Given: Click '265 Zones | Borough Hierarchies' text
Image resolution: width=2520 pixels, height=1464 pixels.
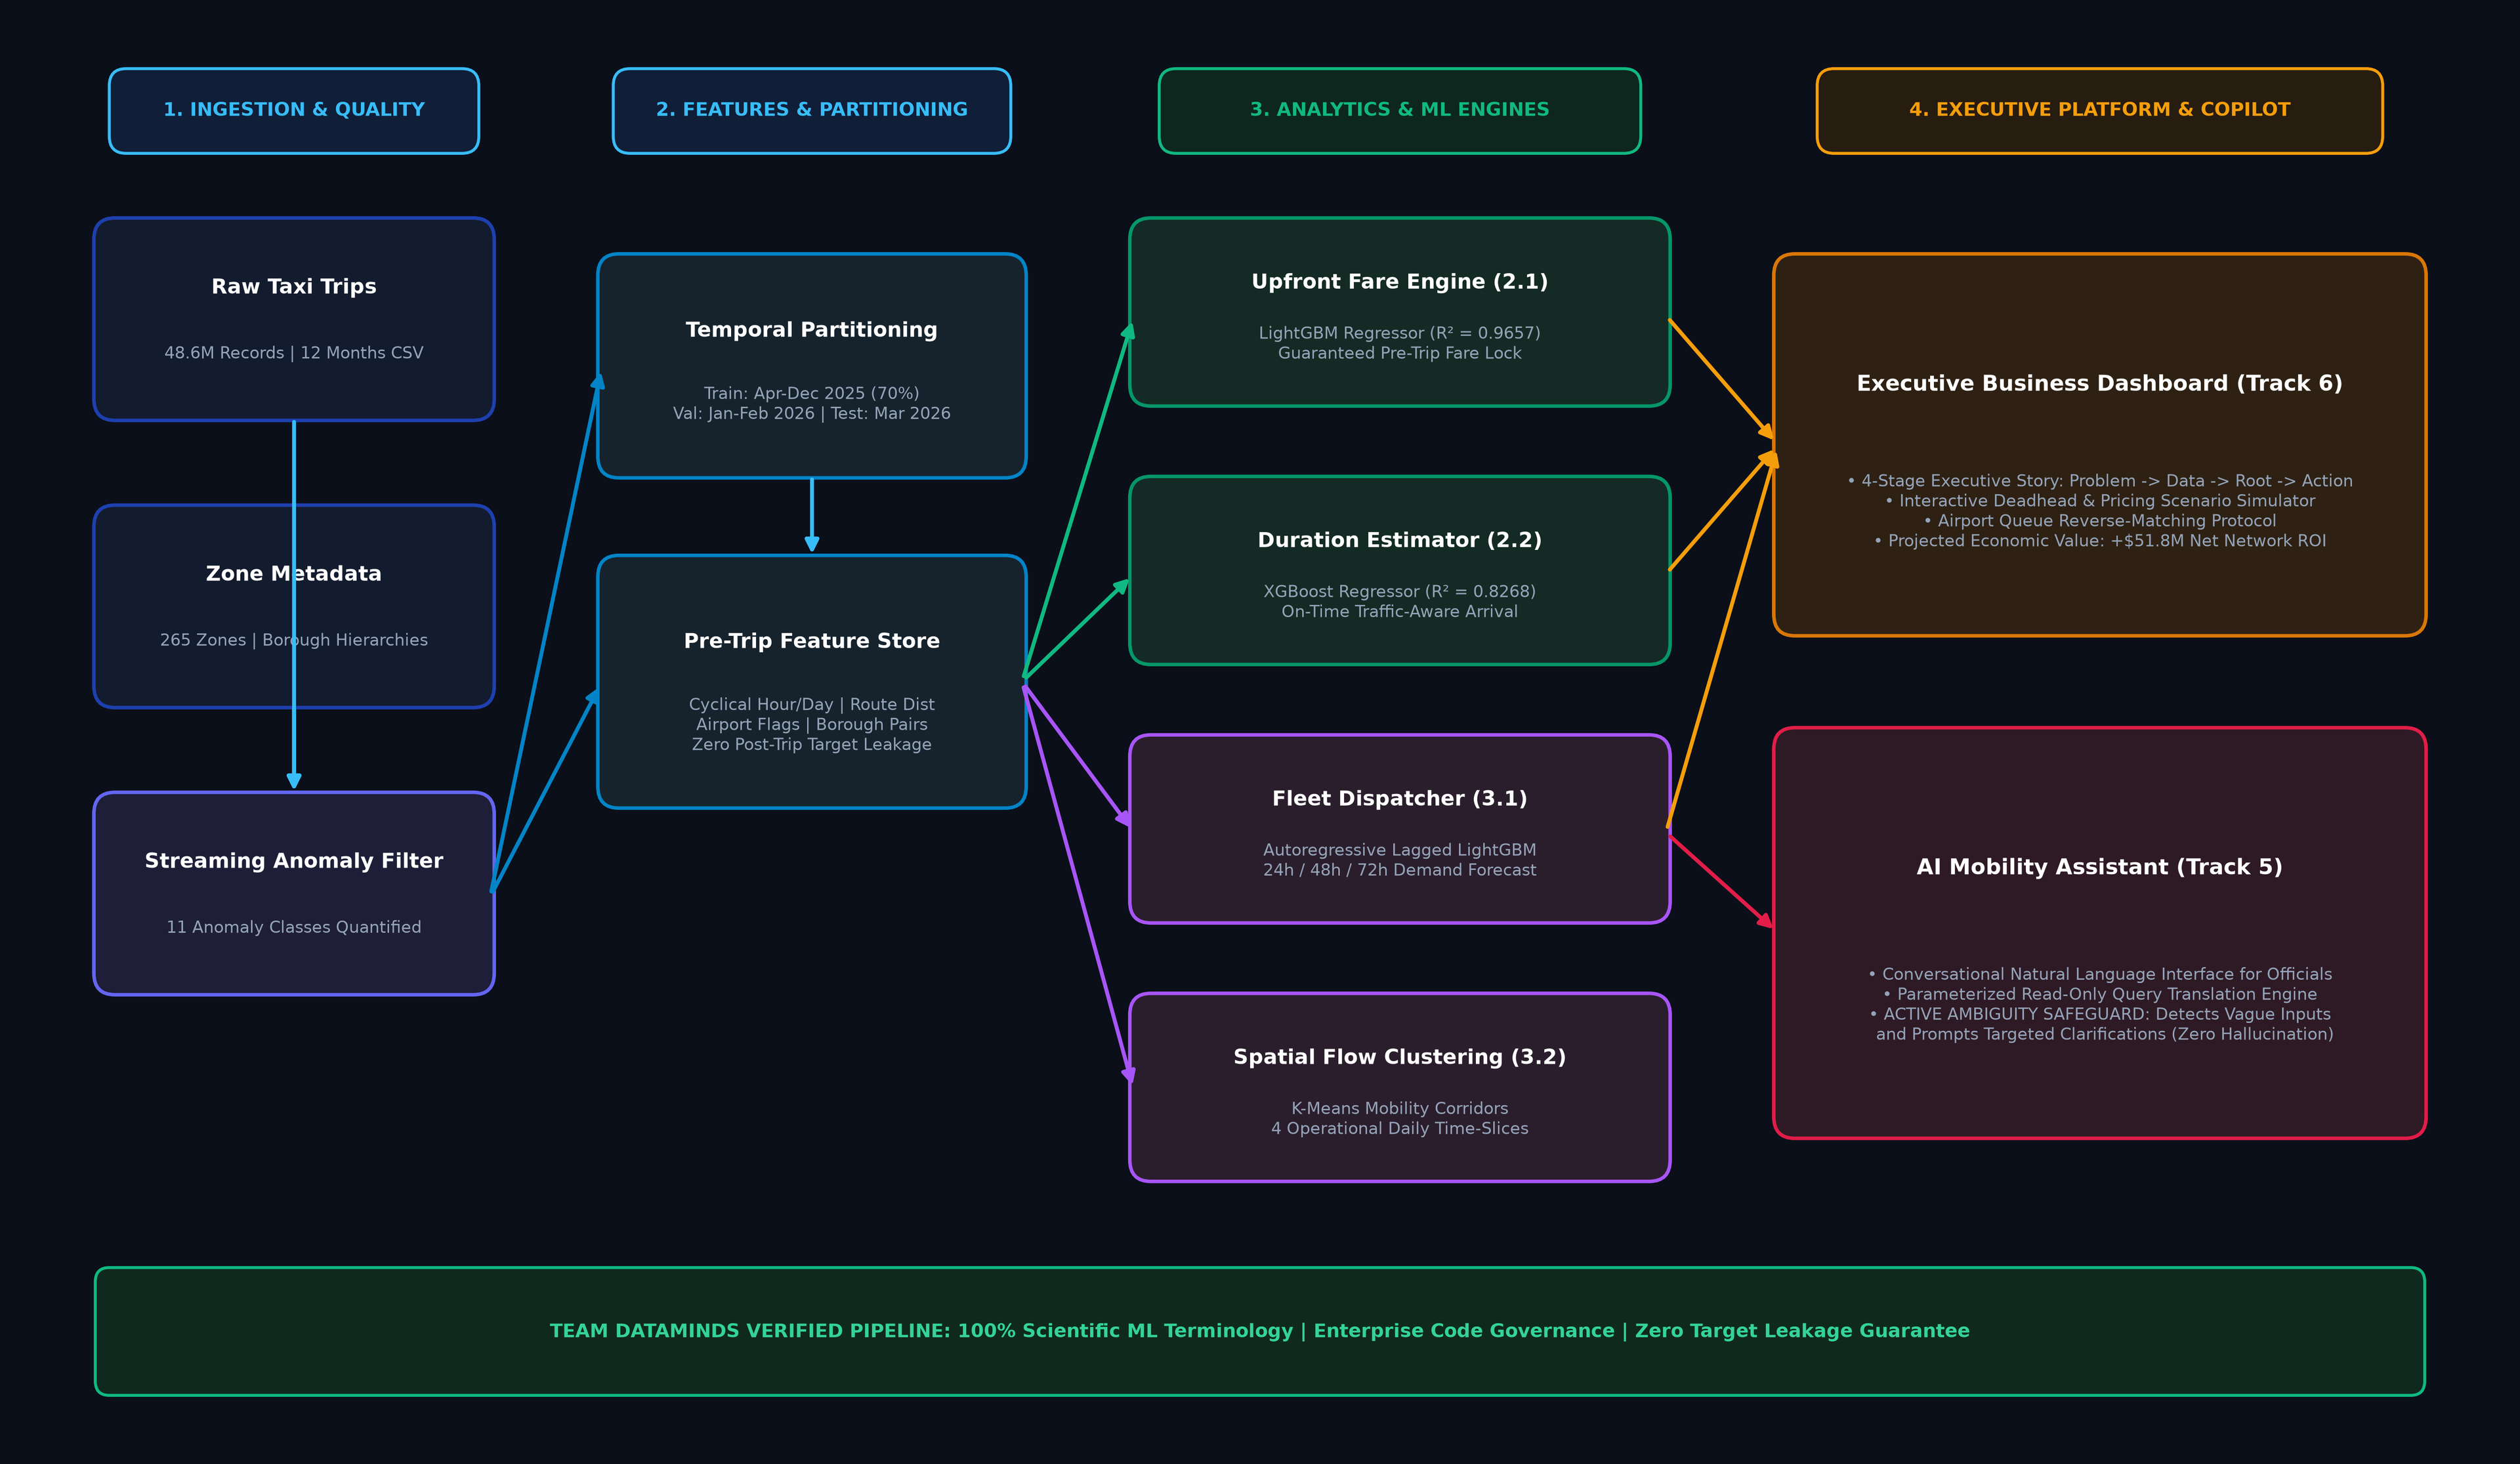Looking at the screenshot, I should 294,640.
